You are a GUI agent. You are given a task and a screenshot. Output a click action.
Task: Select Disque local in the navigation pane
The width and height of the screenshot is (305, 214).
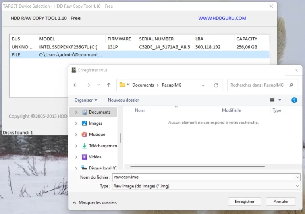103,168
